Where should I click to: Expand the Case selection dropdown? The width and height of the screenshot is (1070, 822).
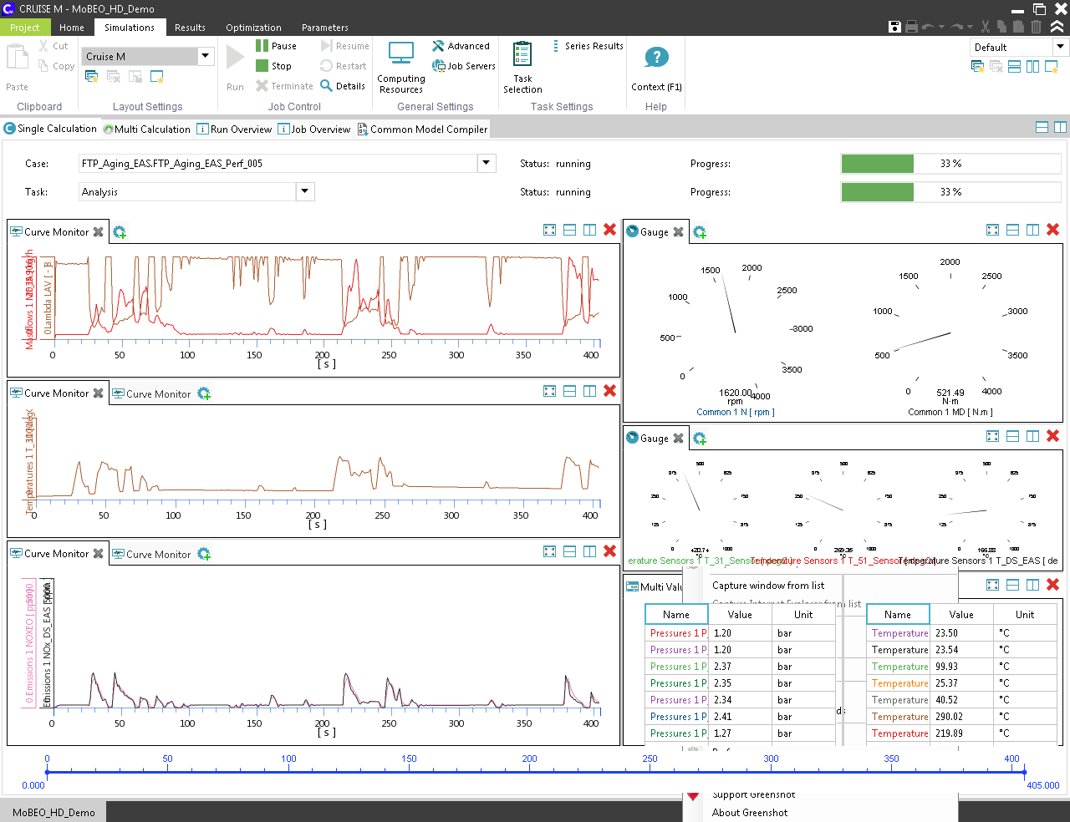click(x=487, y=163)
